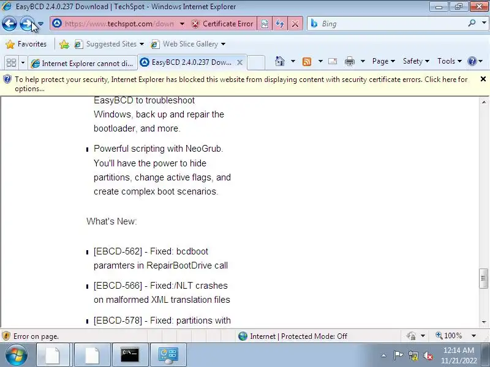This screenshot has height=367, width=490.
Task: Click the 'Error on page.' warning icon
Action: click(6, 336)
